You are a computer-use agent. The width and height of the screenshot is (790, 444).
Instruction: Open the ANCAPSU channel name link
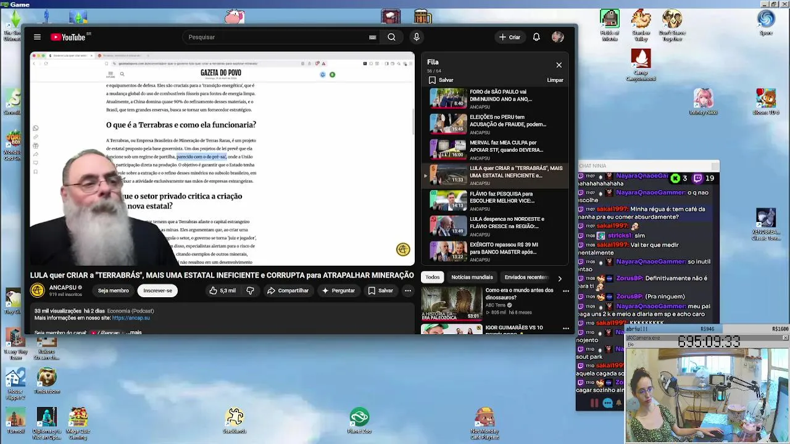click(62, 287)
